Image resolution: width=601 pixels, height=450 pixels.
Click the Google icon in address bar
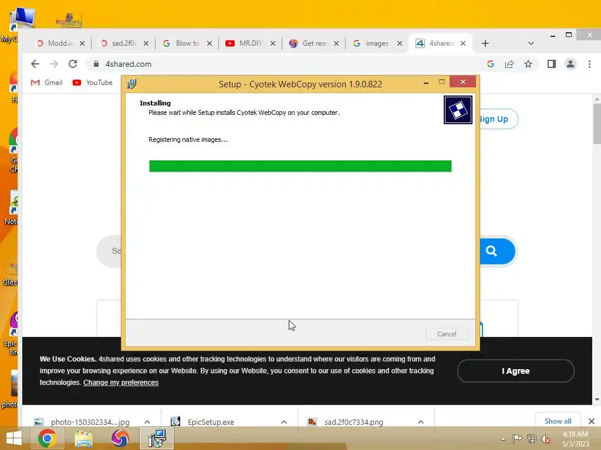coord(491,64)
